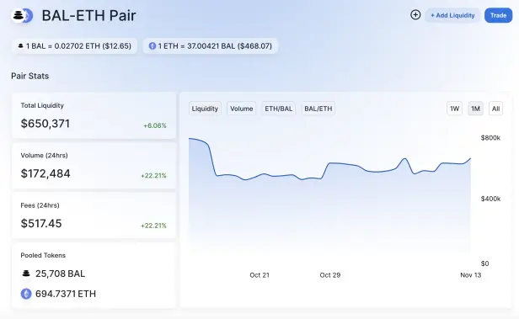This screenshot has height=319, width=519.
Task: Select the 1 BAL = 0.02702 ETH pill
Action: click(74, 46)
